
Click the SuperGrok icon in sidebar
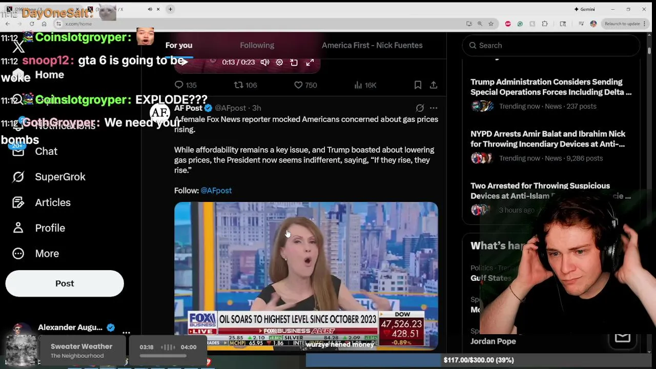[x=18, y=177]
